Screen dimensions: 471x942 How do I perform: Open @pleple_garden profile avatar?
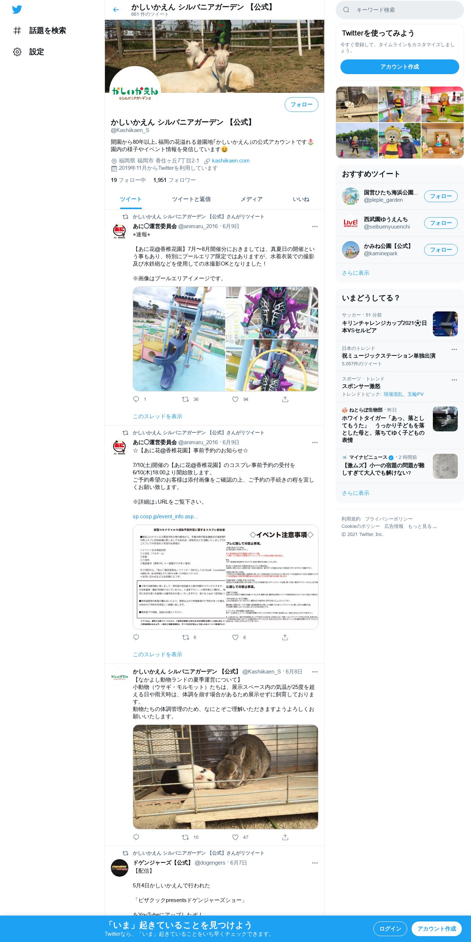[x=351, y=196]
